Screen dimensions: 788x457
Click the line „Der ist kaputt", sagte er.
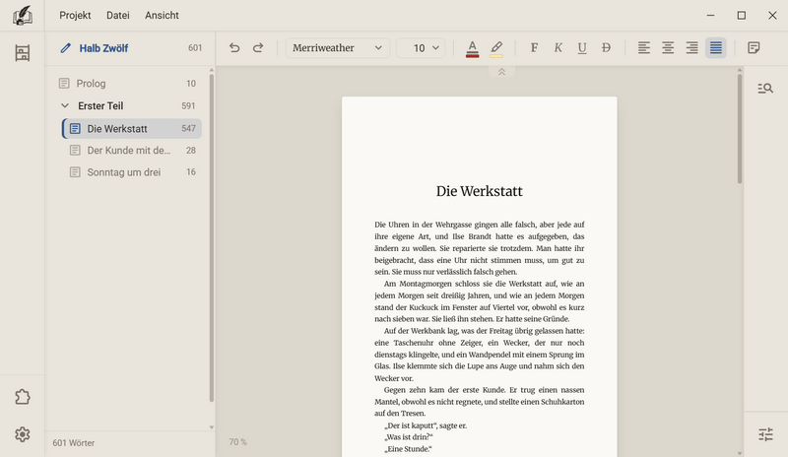pos(426,425)
